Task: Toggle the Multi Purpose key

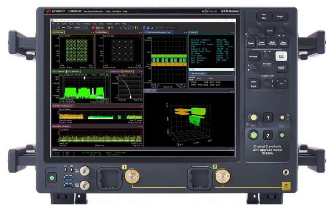Action: click(272, 43)
